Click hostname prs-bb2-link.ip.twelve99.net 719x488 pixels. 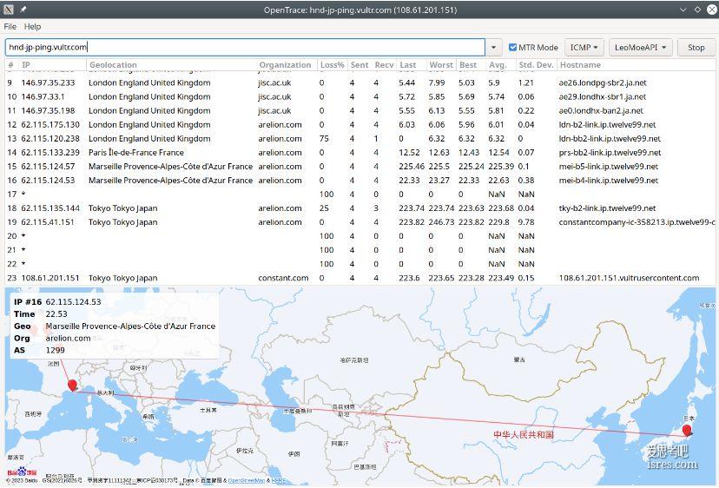(610, 152)
